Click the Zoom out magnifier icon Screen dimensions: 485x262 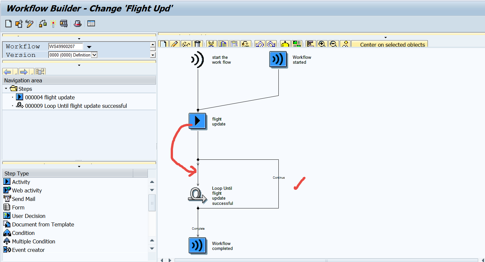tap(333, 44)
